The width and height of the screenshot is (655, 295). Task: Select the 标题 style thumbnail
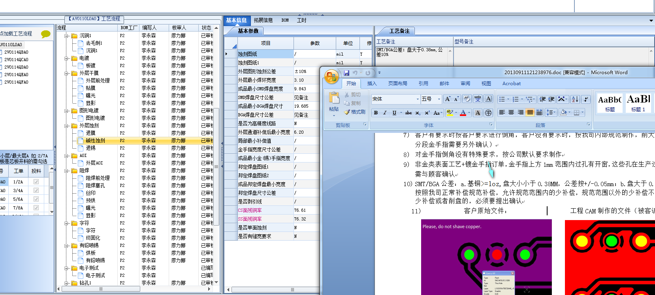tap(610, 103)
